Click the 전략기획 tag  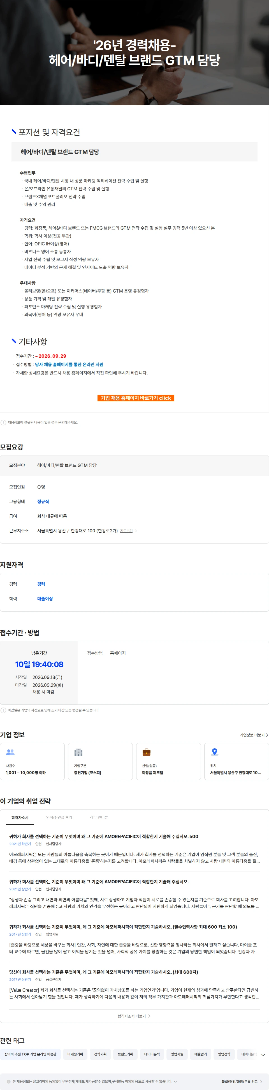100,1054
